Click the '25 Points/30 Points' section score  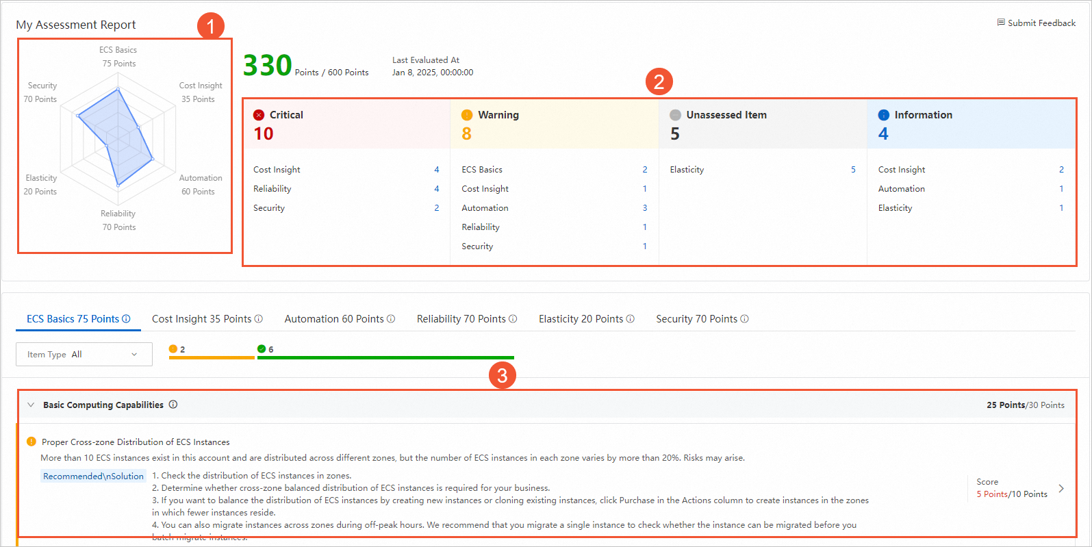(1026, 405)
